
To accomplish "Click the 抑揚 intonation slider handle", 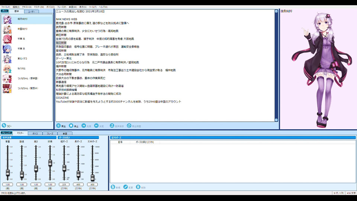I will 50,163.
